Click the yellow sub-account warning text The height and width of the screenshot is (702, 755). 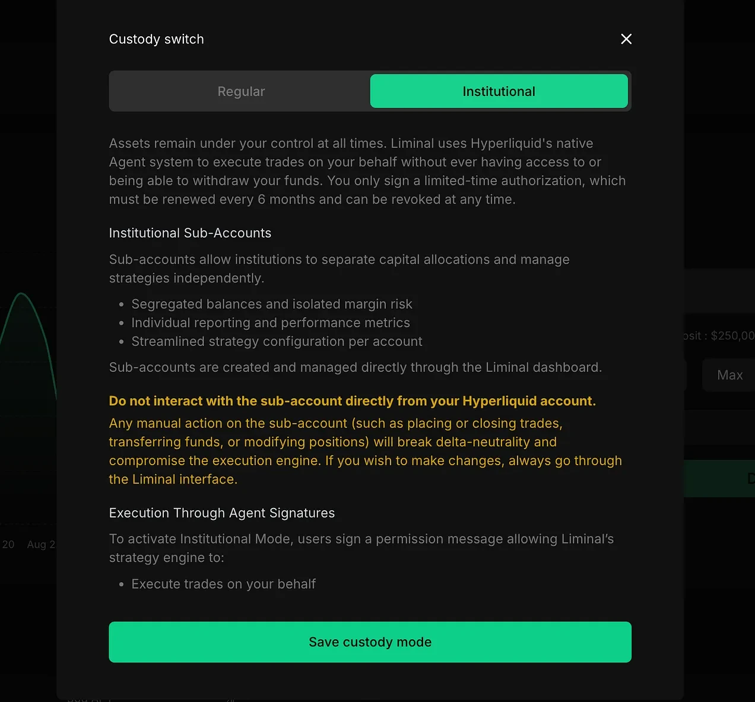click(352, 401)
